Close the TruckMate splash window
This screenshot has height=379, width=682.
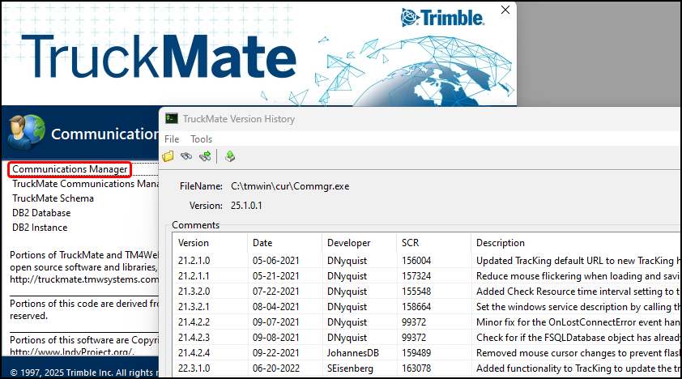tap(506, 11)
